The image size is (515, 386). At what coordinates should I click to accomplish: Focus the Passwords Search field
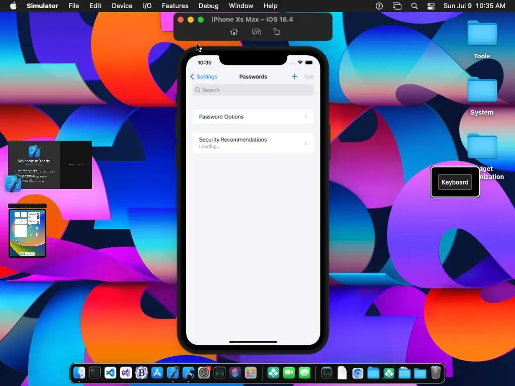(x=253, y=90)
